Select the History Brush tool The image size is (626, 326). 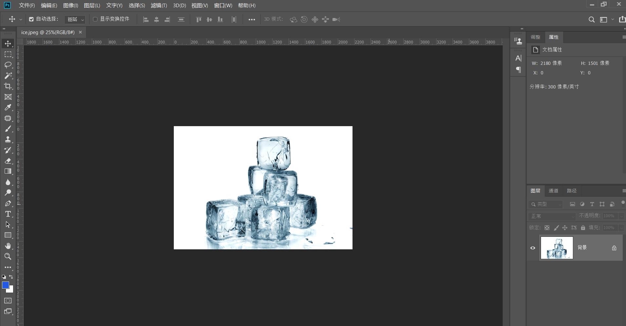8,150
